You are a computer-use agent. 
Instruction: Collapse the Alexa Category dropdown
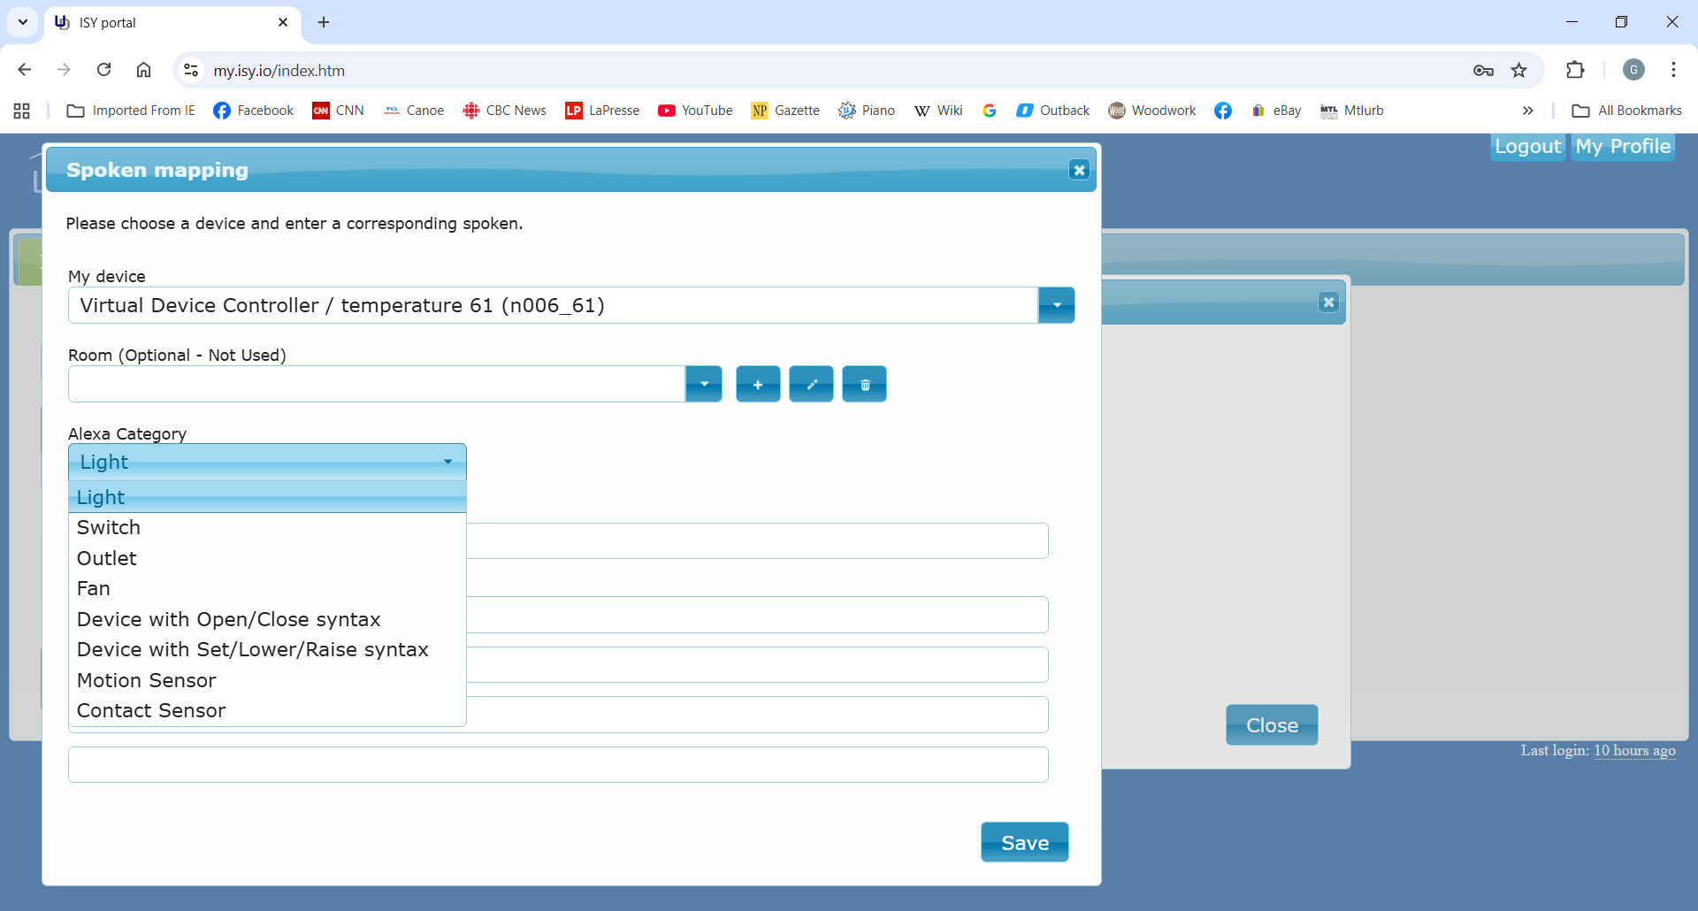[447, 462]
